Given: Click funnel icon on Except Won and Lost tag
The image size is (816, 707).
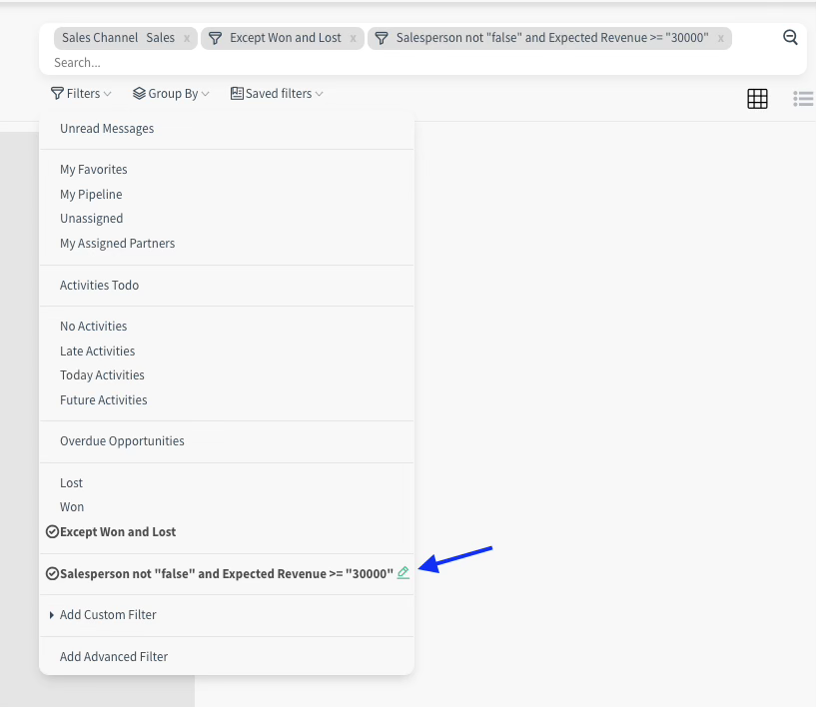Looking at the screenshot, I should (215, 38).
